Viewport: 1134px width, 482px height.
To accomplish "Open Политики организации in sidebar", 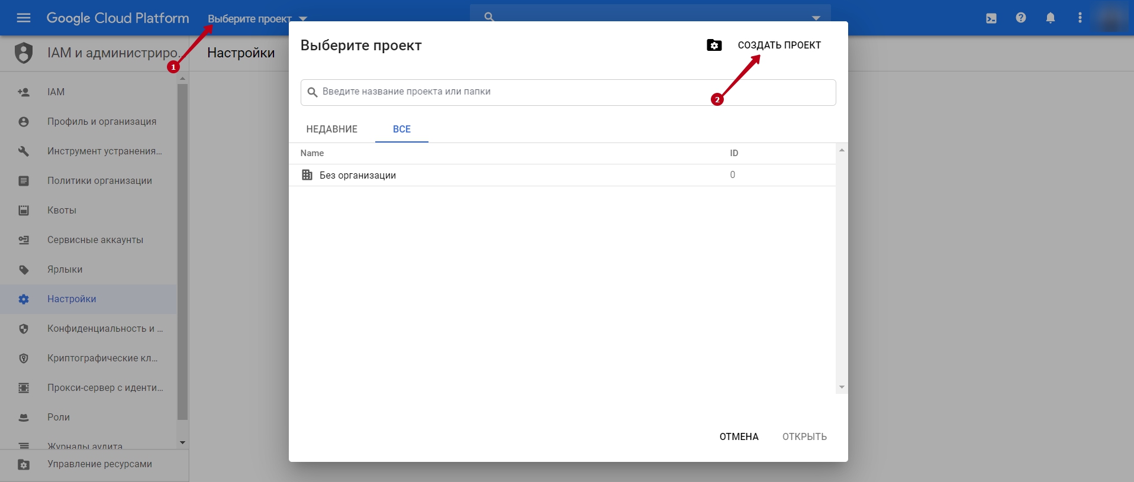I will pyautogui.click(x=89, y=181).
